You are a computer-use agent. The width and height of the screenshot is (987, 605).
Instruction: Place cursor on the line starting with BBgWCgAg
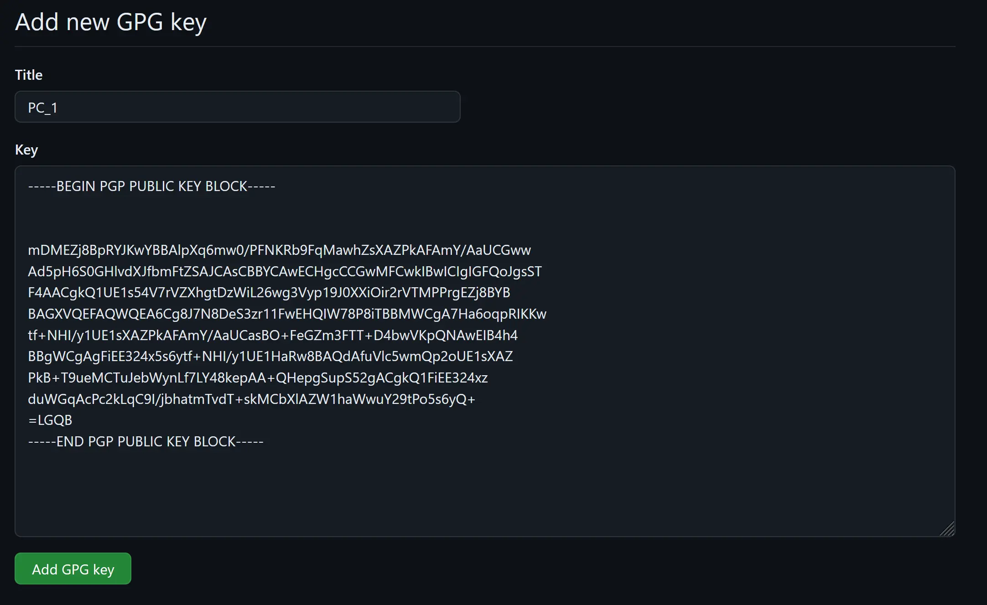pyautogui.click(x=270, y=357)
